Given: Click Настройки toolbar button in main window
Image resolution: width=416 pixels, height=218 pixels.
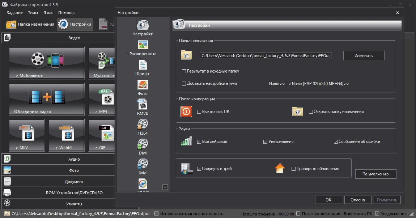Looking at the screenshot, I should point(75,24).
